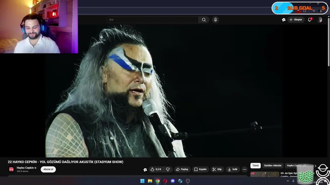Download the video with İndir

coord(233,169)
